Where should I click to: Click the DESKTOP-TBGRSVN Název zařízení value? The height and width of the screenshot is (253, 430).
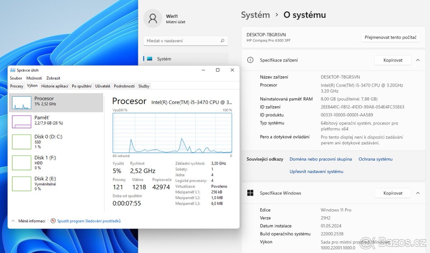(340, 77)
